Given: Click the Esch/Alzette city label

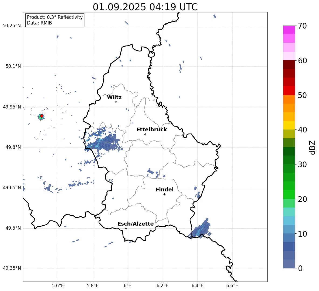Looking at the screenshot, I should (x=136, y=224).
